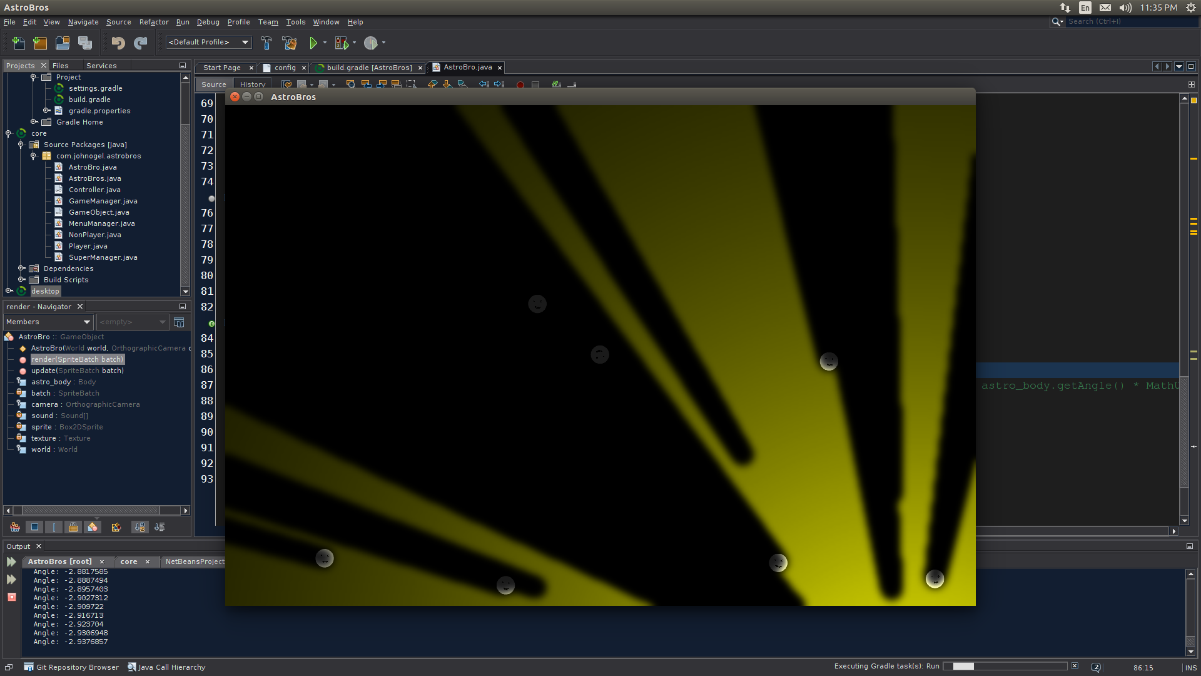Select the astro_body field in Navigator
The image size is (1201, 676).
click(63, 382)
